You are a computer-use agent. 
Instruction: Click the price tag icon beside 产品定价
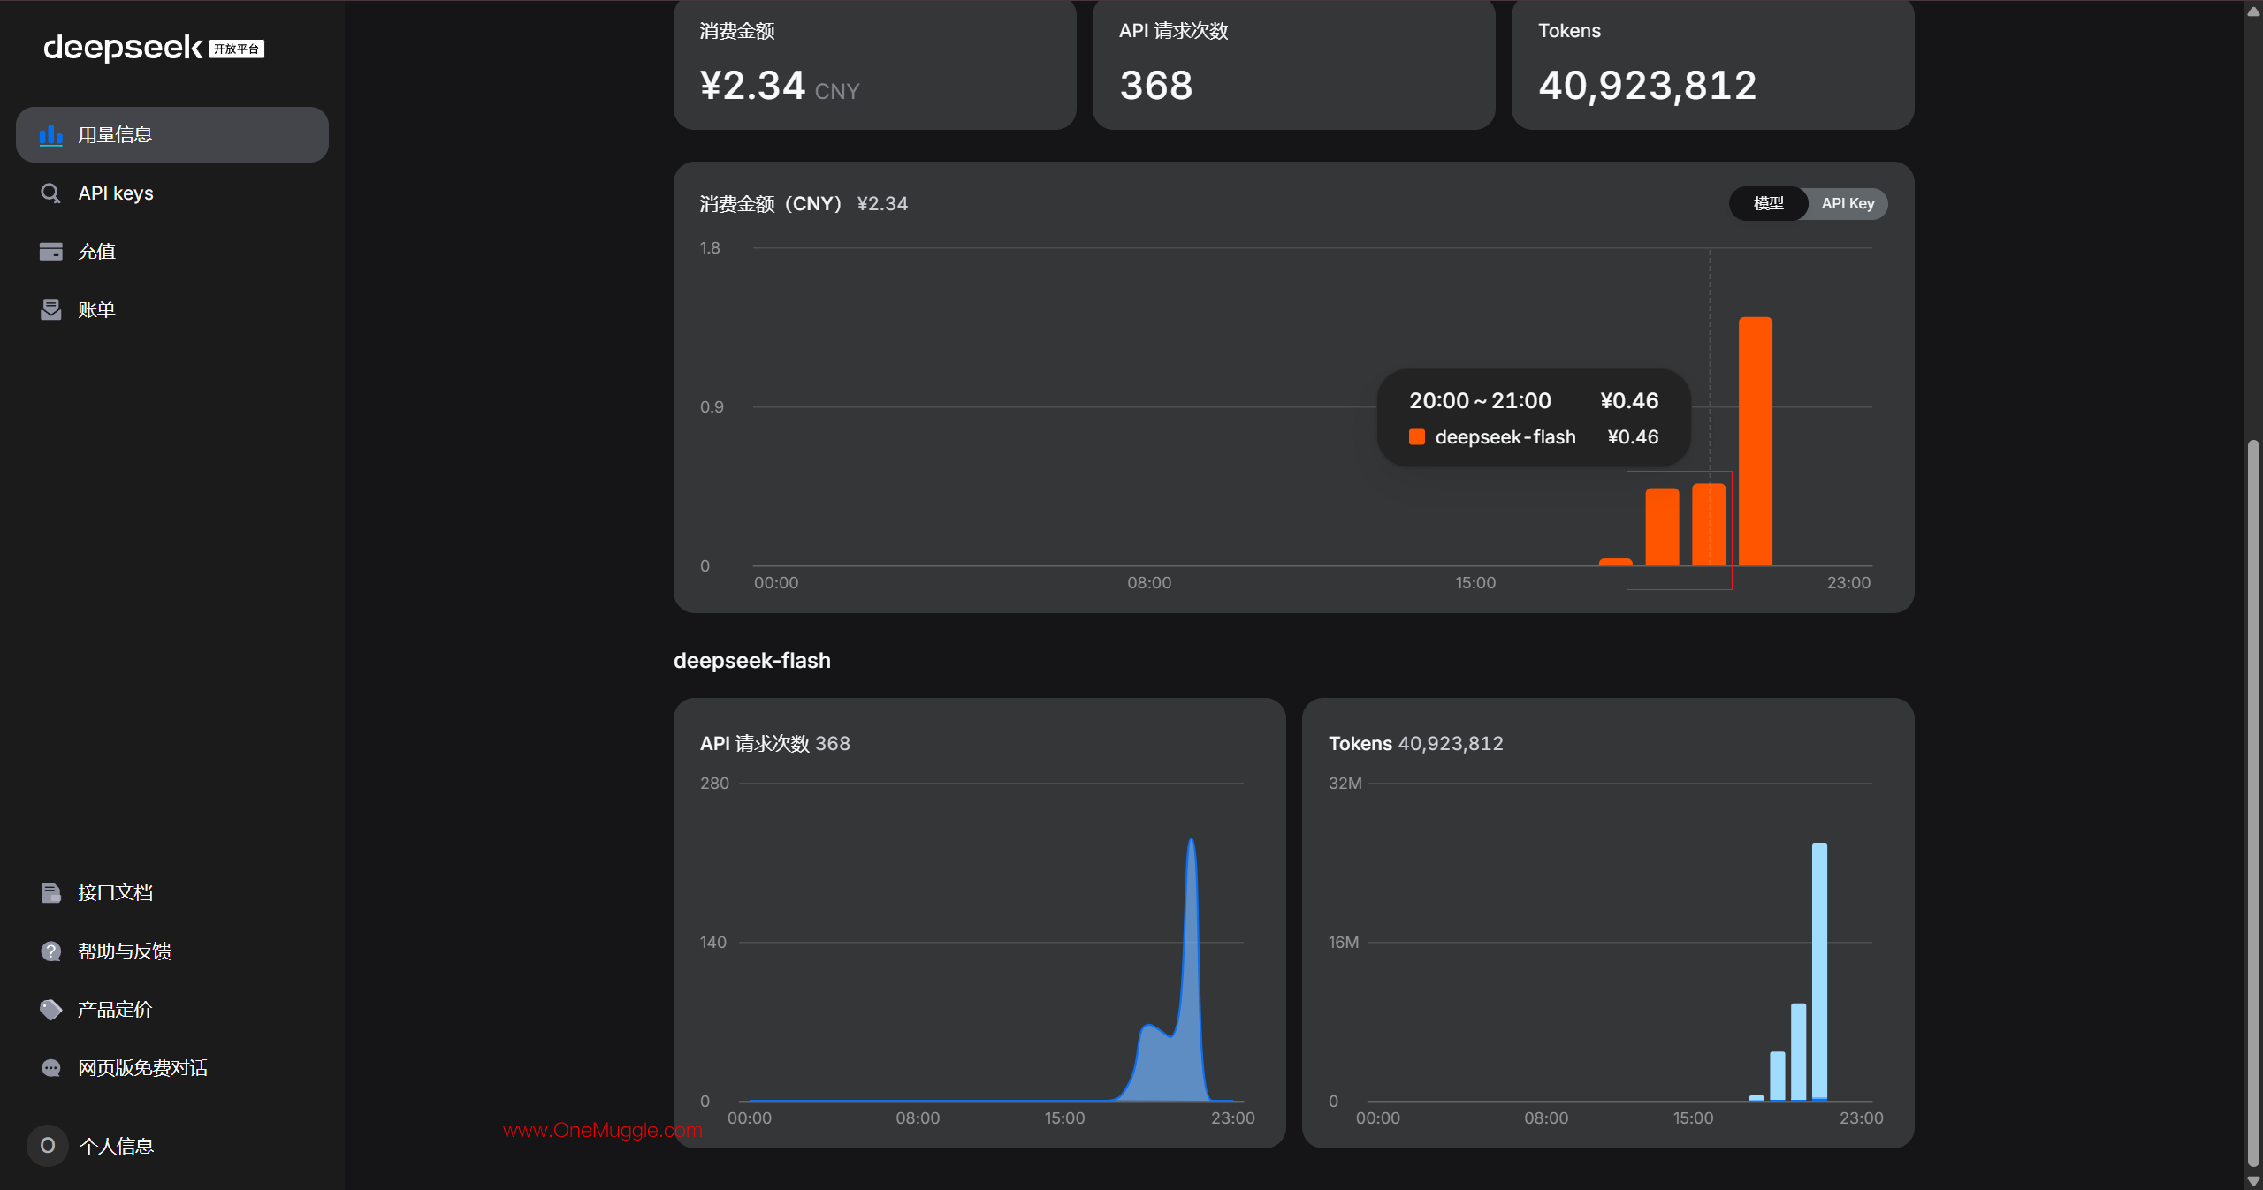pos(51,1010)
